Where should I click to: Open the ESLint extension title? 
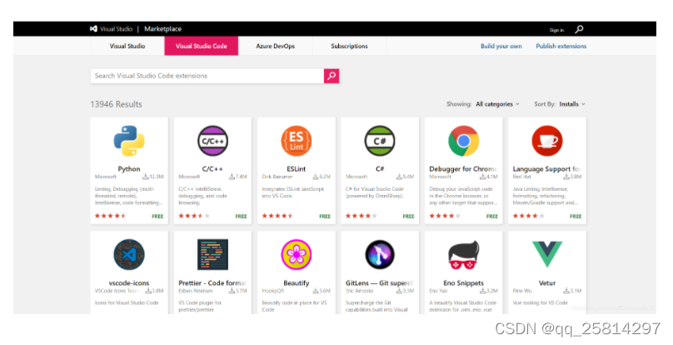[x=297, y=169]
